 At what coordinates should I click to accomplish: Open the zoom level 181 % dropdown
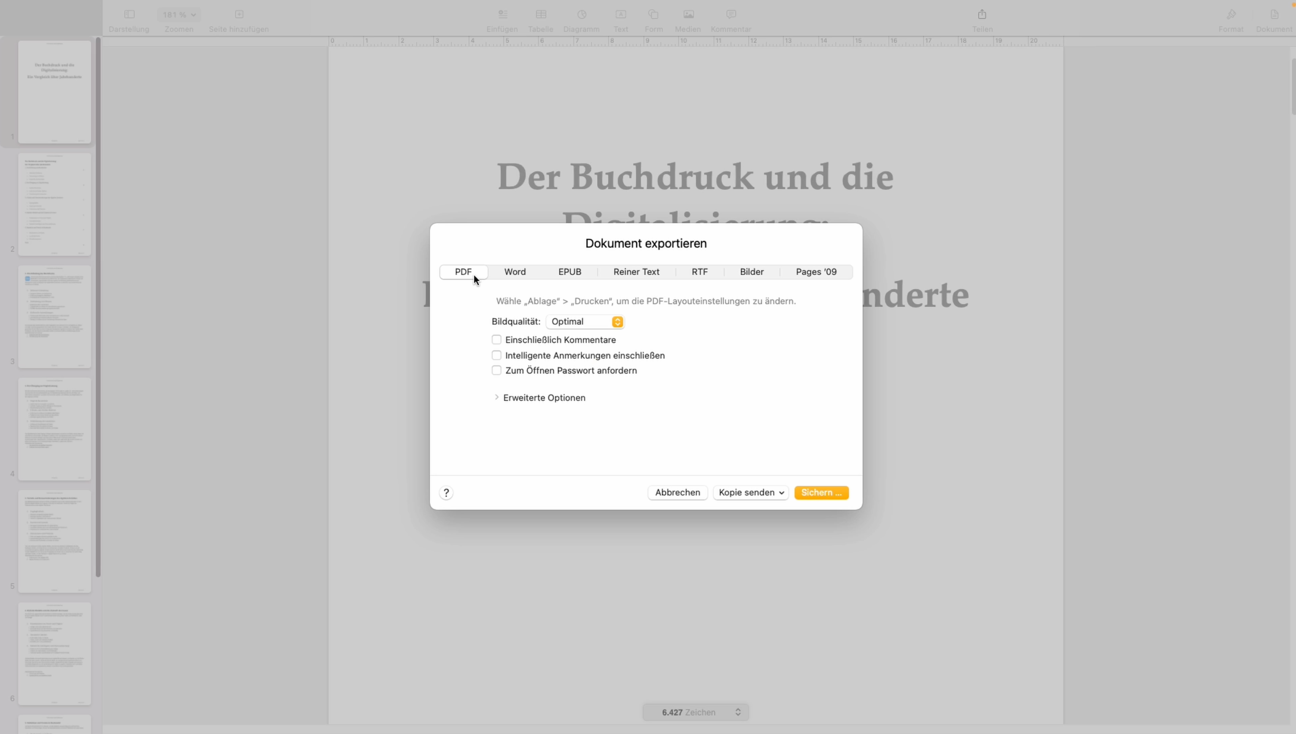pos(179,15)
